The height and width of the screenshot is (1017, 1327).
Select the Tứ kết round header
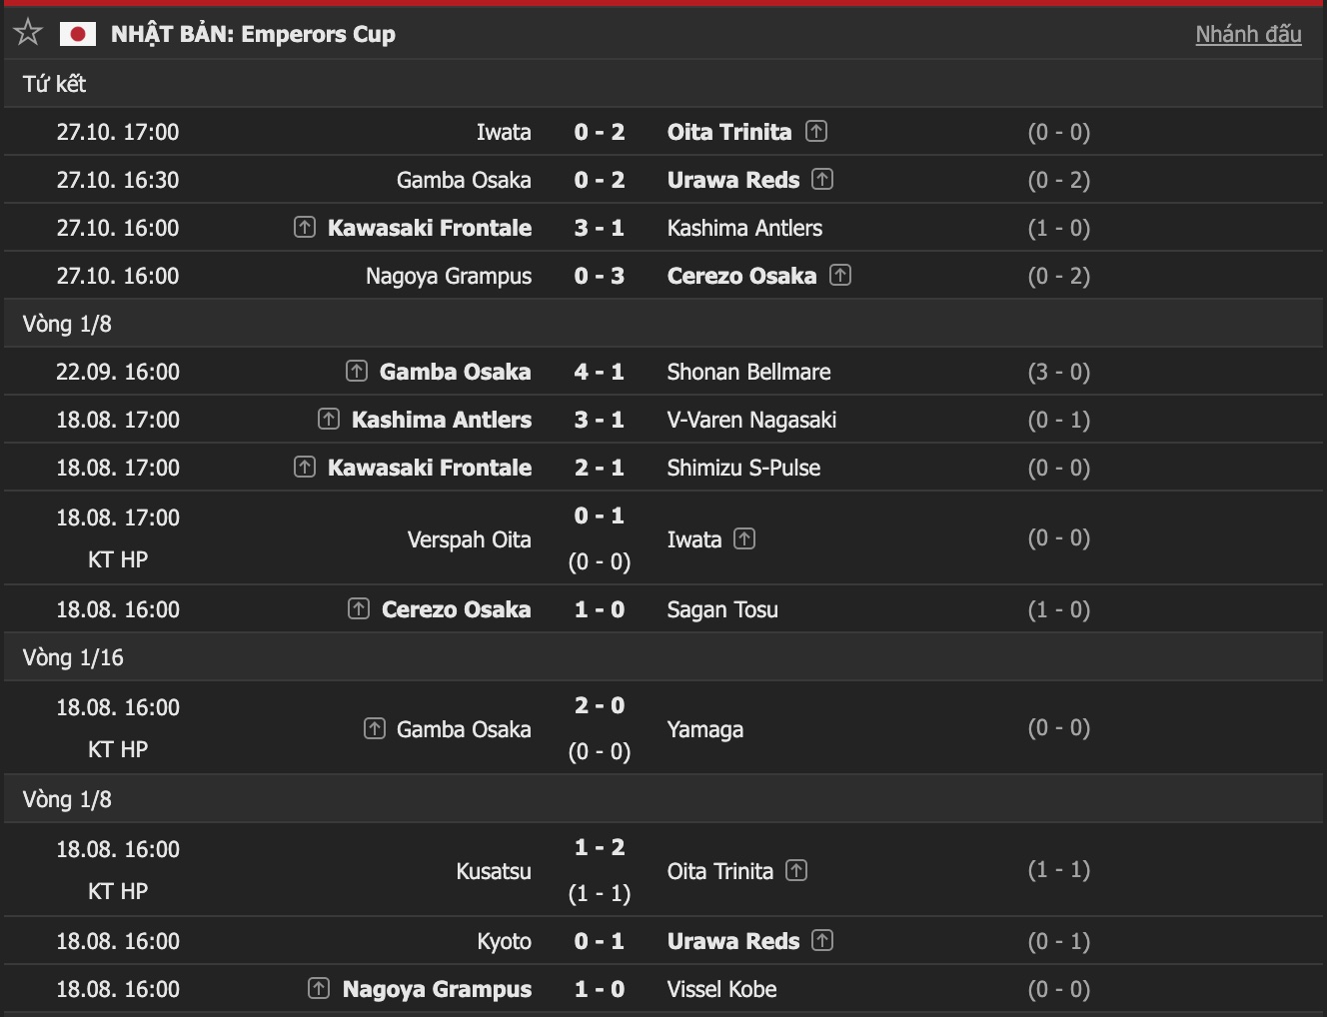tap(663, 84)
